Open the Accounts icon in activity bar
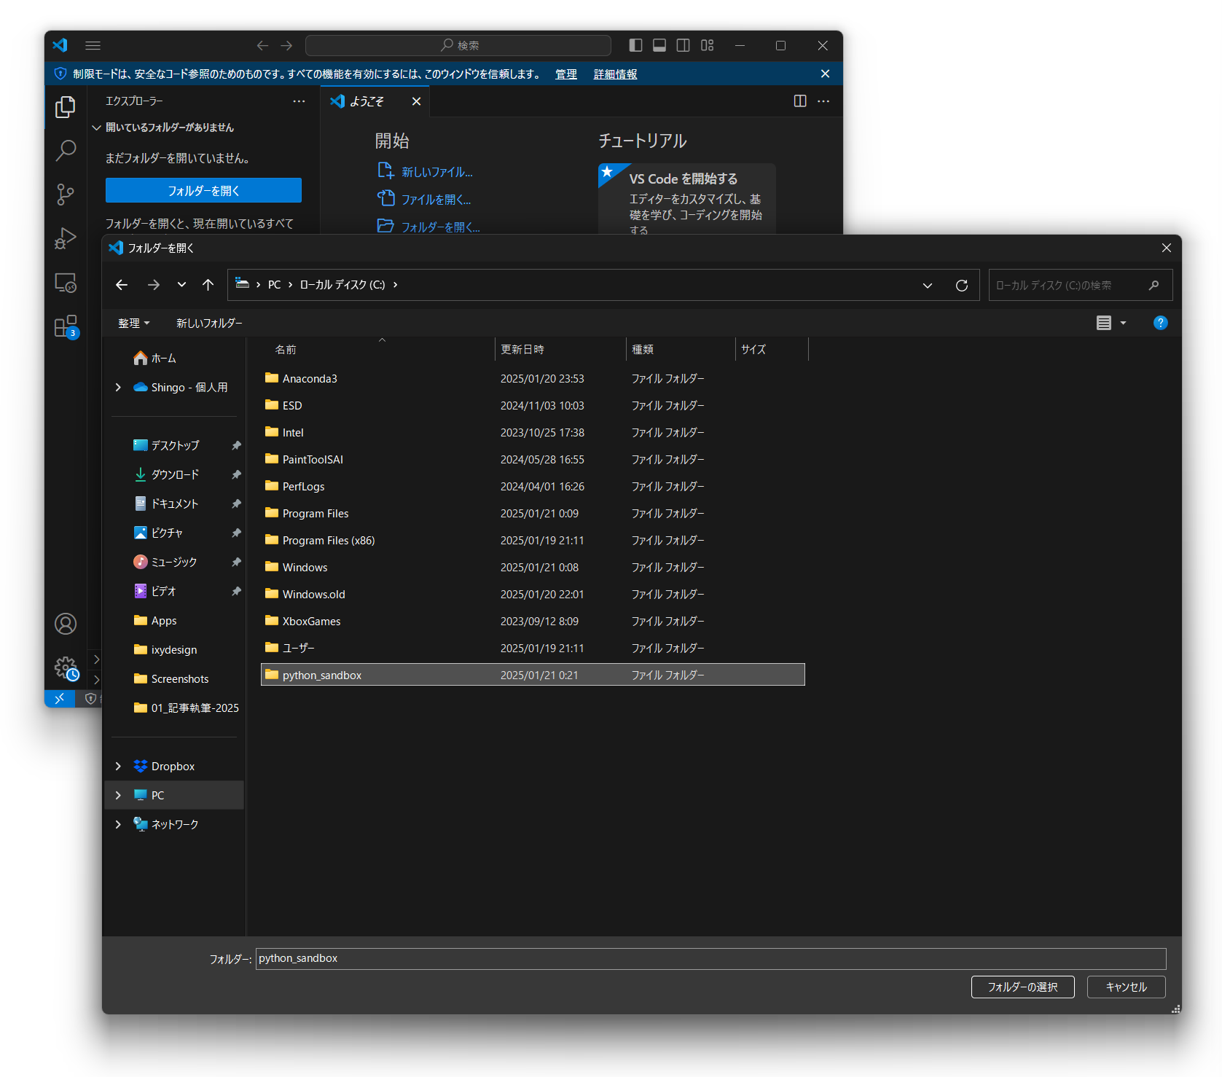This screenshot has height=1077, width=1222. click(66, 624)
